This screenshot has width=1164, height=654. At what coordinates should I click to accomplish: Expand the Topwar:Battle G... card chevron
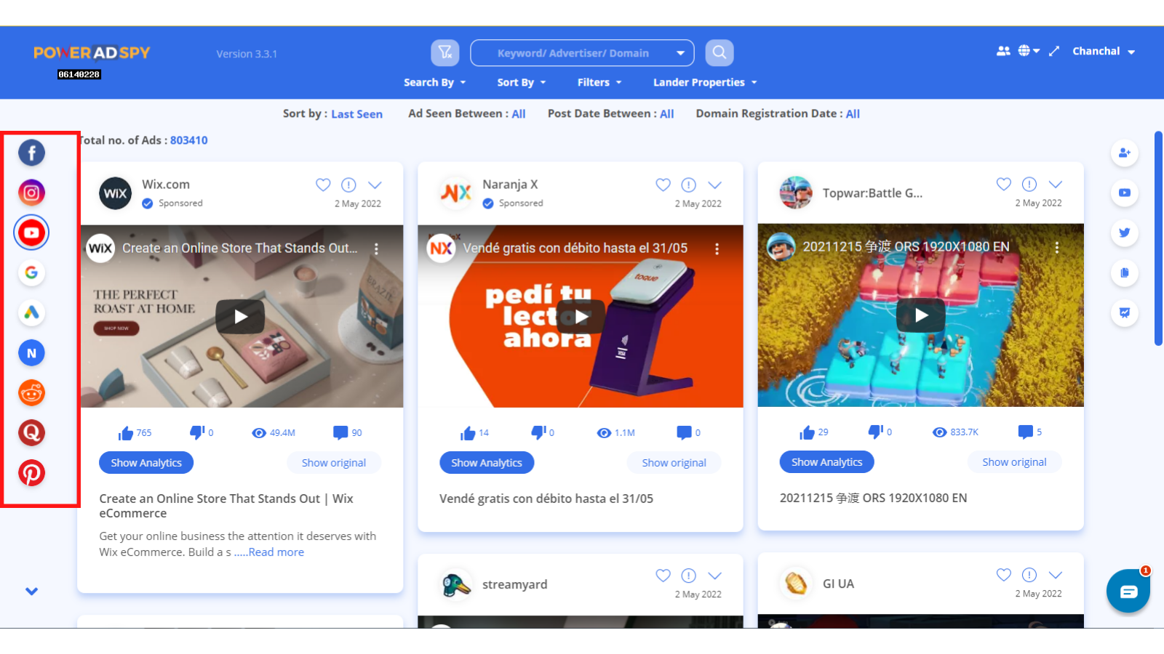pyautogui.click(x=1056, y=184)
